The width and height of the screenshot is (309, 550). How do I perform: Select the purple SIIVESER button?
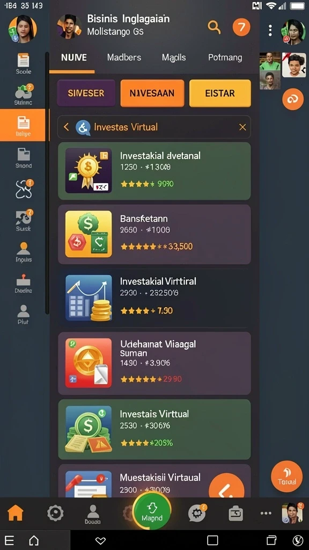pyautogui.click(x=86, y=93)
